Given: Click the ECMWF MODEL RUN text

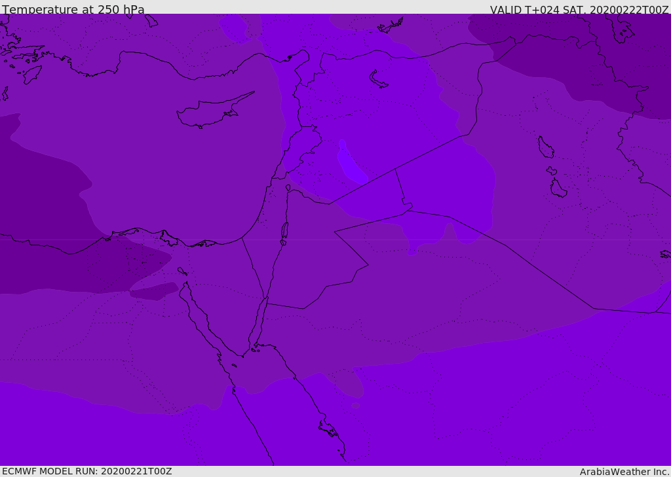Looking at the screenshot, I should (x=86, y=471).
